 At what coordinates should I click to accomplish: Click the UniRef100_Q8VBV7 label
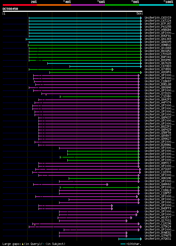pyautogui.click(x=158, y=136)
